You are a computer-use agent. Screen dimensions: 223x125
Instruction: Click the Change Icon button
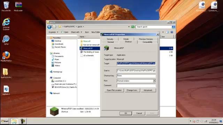(132, 90)
